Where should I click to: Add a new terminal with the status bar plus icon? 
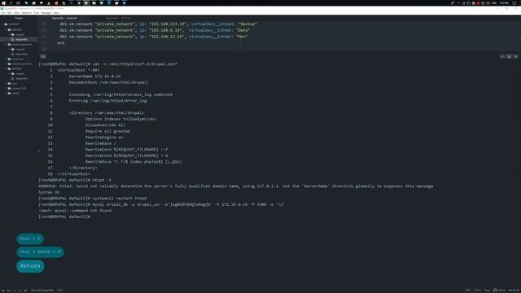(3, 290)
